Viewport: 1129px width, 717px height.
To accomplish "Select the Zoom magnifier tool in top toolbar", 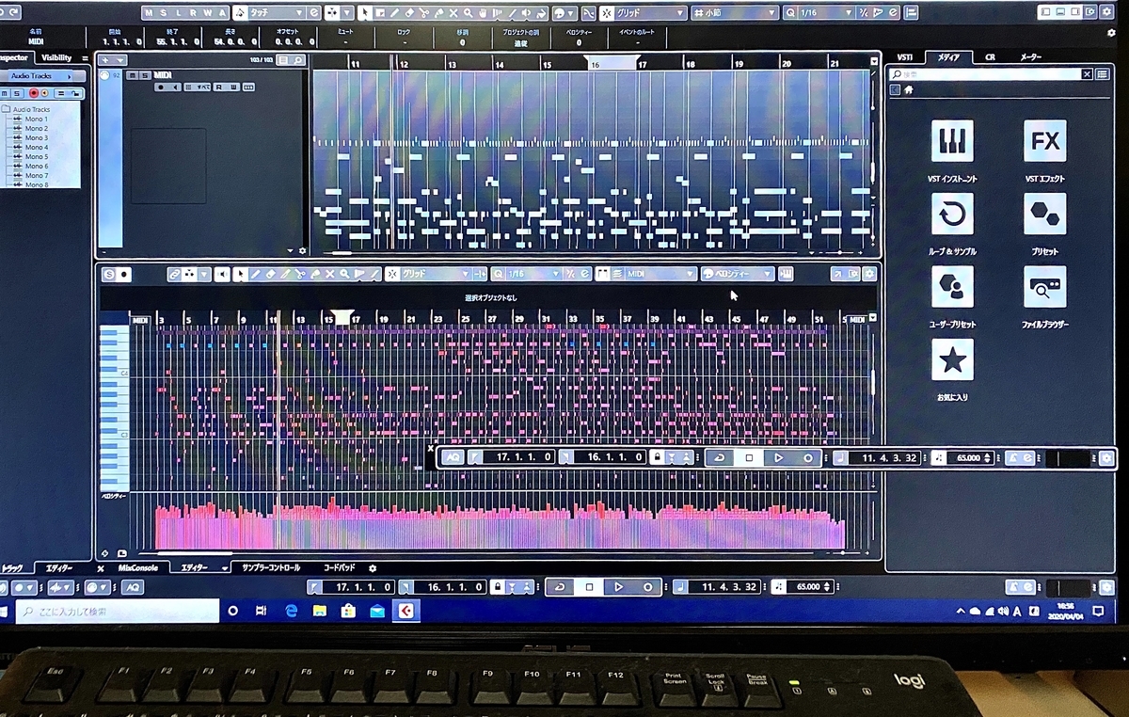I will [468, 13].
